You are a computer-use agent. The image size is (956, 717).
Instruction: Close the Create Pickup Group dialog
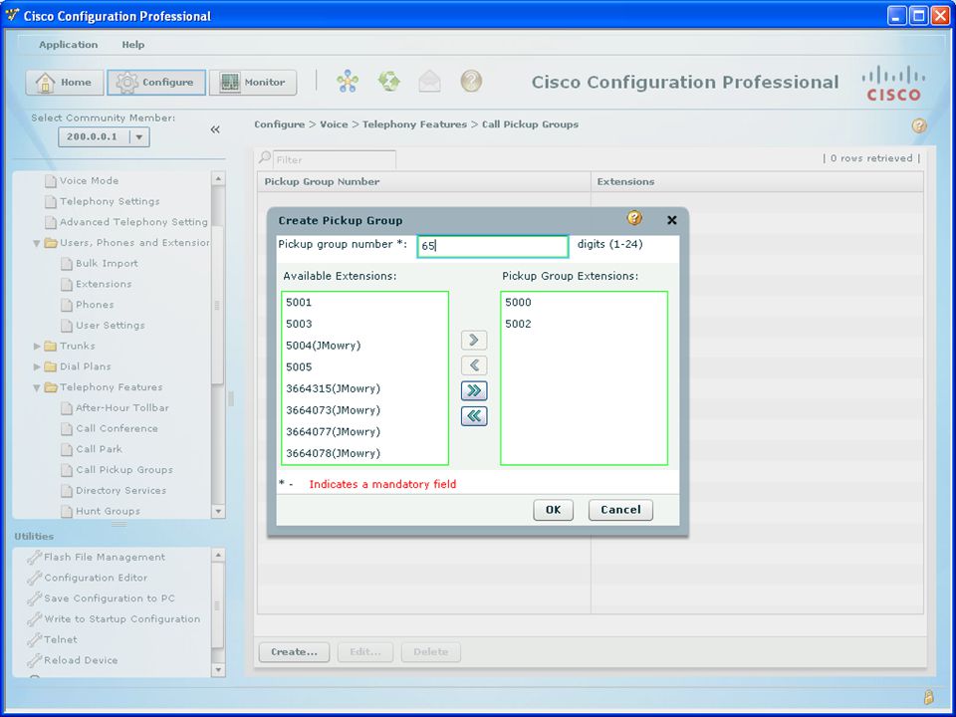(672, 220)
